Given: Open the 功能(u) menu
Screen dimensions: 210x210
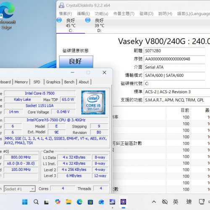Looking at the screenshot, I should [102, 13].
